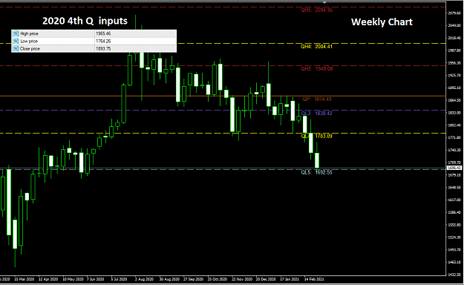Select the Low price input label
The height and width of the screenshot is (285, 464).
(29, 41)
